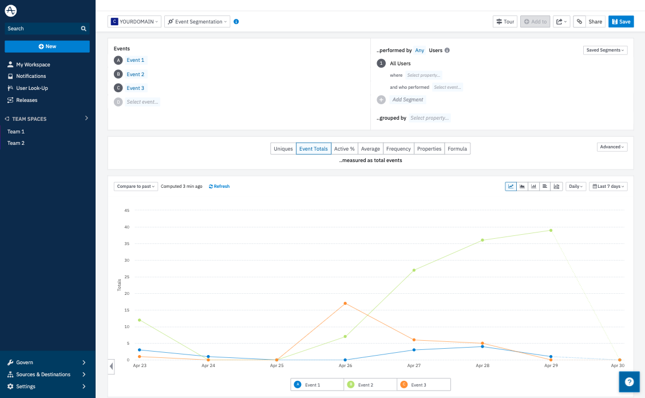Screen dimensions: 645x398
Task: Go to User Look-Up
Action: click(27, 88)
